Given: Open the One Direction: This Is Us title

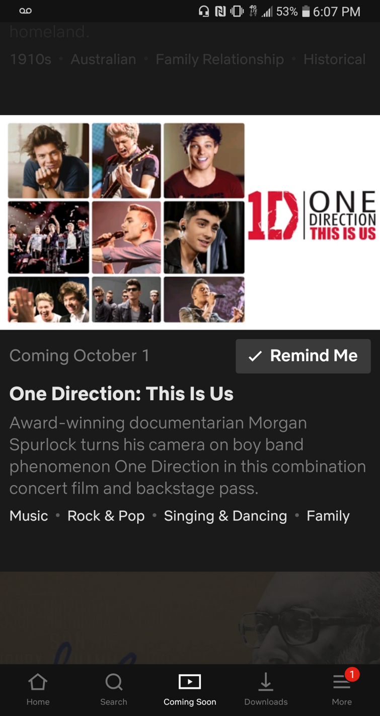Looking at the screenshot, I should pyautogui.click(x=121, y=393).
